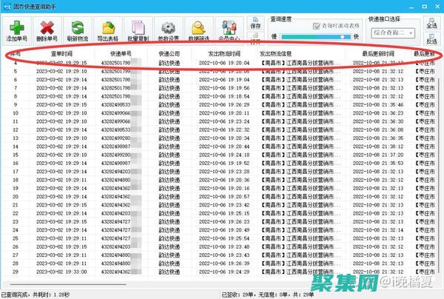Click 【枣庄市 cell in row 26
Image resolution: width=444 pixels, height=299 pixels.
(x=425, y=246)
